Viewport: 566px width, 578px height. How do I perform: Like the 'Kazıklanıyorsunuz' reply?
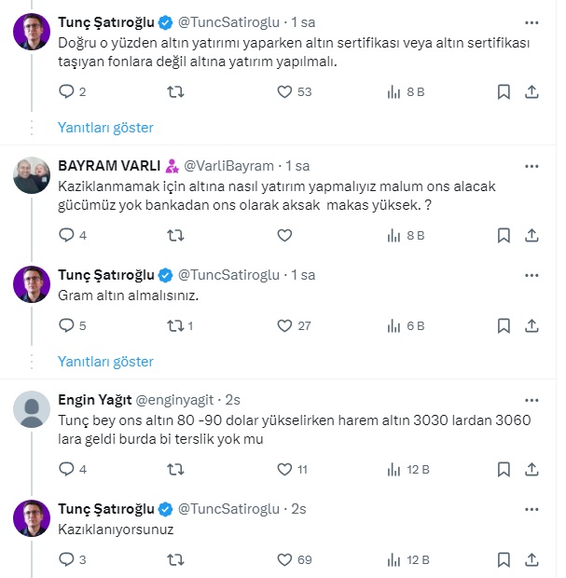285,561
